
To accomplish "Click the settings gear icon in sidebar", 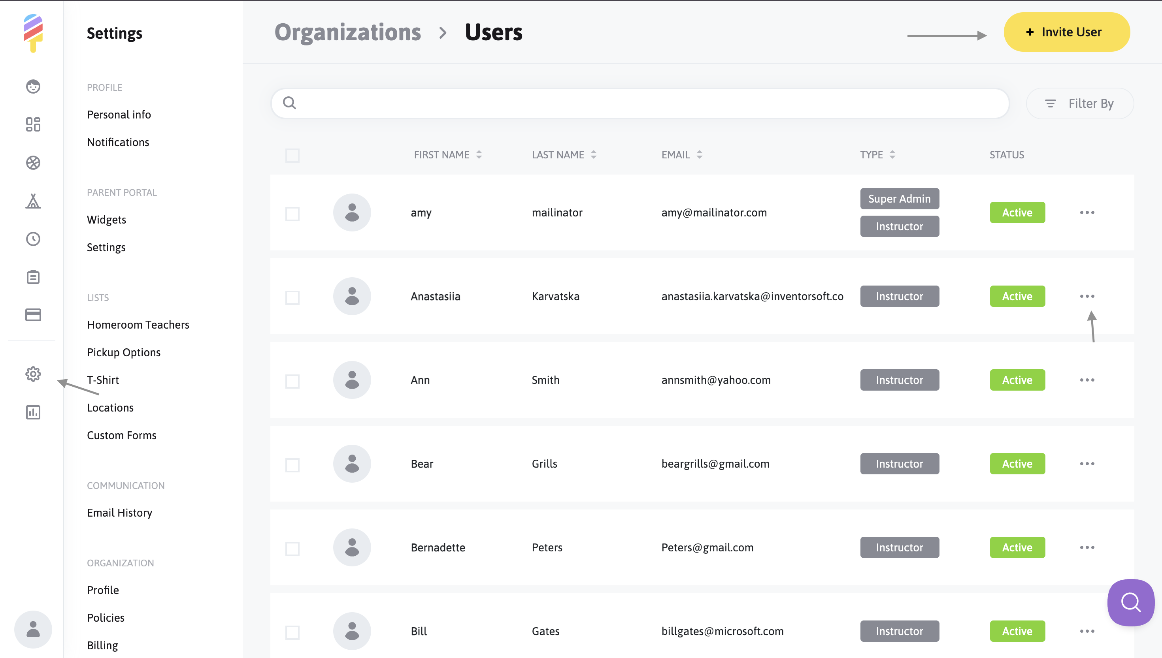I will [33, 374].
